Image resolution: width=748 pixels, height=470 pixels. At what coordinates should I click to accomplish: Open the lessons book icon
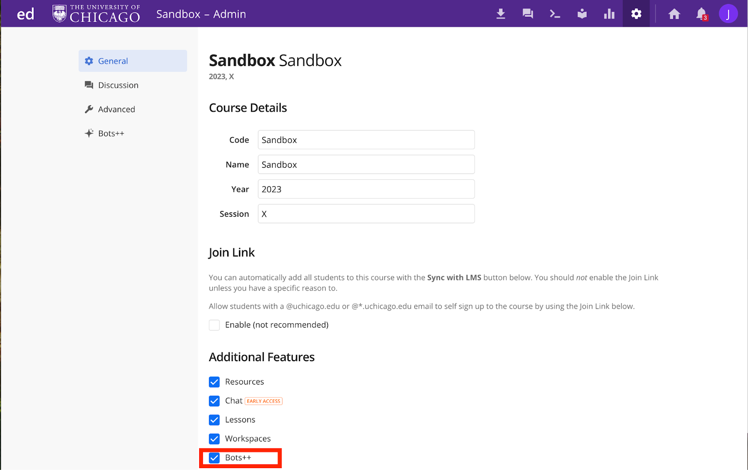582,14
